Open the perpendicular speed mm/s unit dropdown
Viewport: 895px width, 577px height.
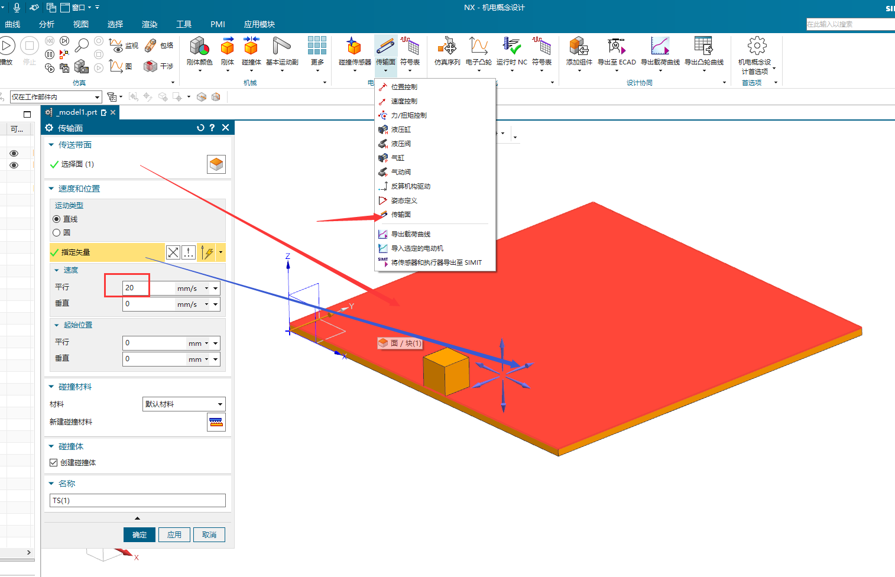point(206,304)
